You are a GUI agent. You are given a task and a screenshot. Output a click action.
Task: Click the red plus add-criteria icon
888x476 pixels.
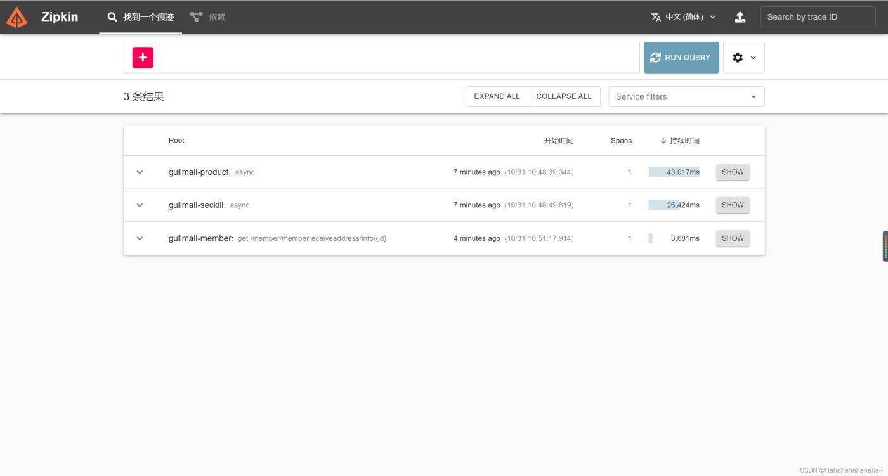click(x=143, y=58)
